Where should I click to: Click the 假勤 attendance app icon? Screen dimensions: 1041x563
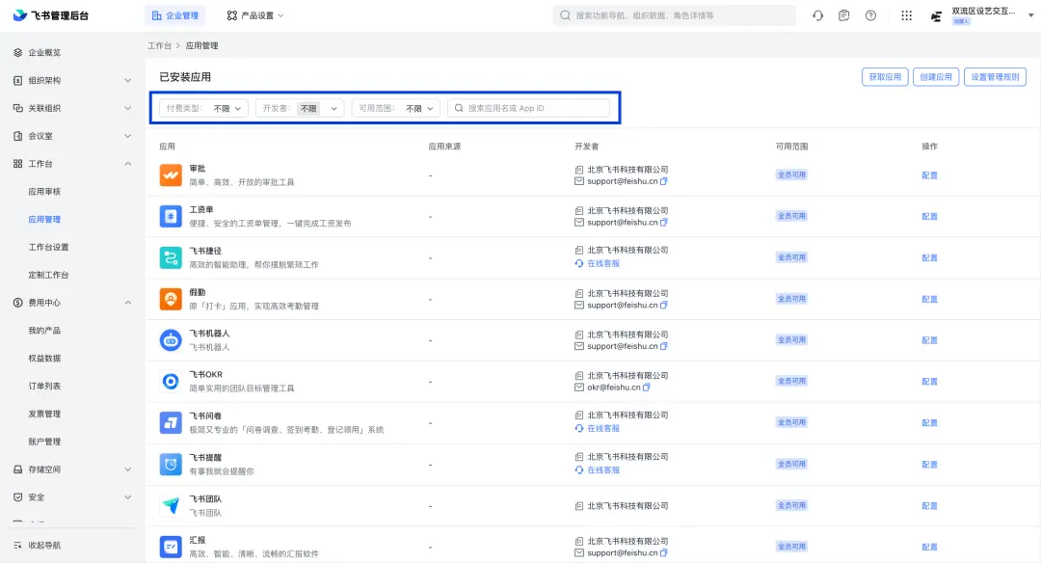pos(171,299)
